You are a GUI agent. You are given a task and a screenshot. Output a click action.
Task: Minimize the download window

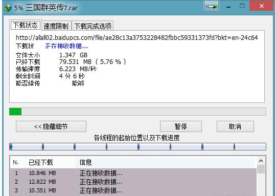tap(228, 7)
